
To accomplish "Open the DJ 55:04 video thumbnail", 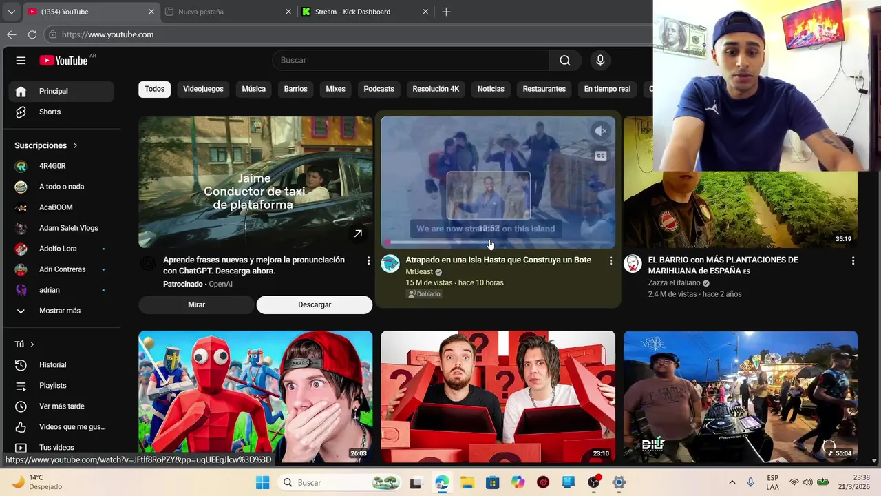I will (x=741, y=397).
